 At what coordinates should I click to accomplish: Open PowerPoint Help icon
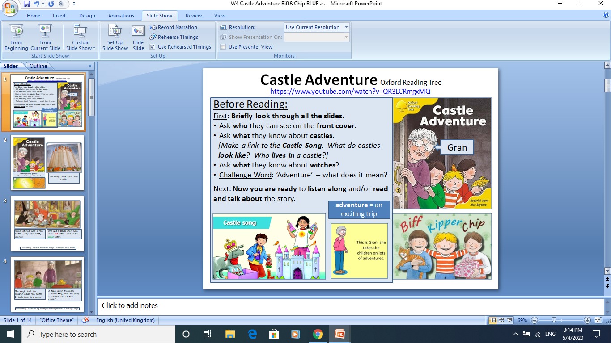(606, 15)
